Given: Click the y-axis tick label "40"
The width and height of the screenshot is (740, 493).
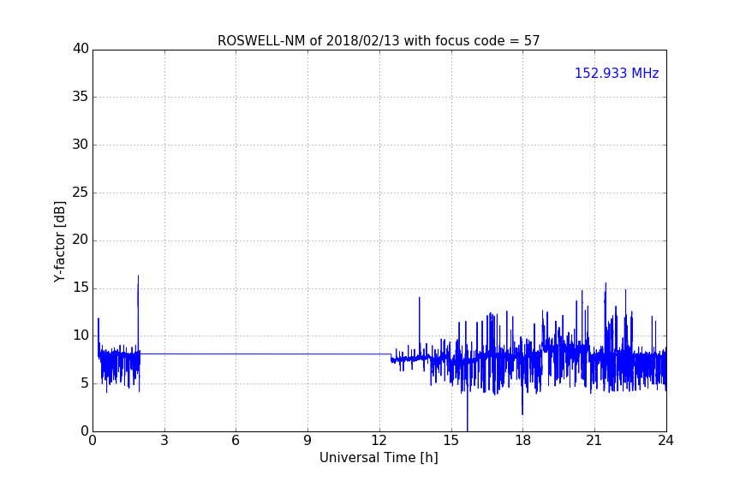Looking at the screenshot, I should tap(81, 49).
